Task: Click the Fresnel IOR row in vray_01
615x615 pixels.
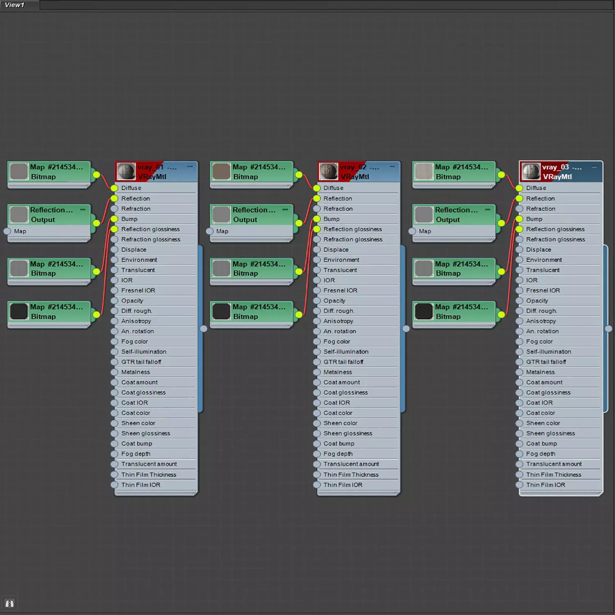Action: tap(156, 290)
